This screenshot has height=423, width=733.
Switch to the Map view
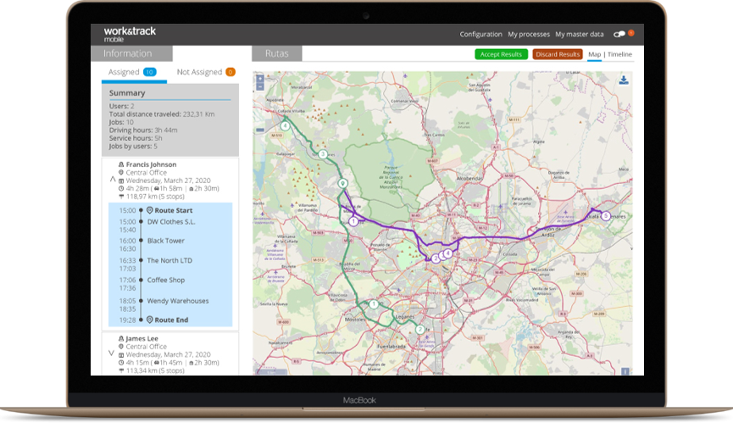coord(594,54)
